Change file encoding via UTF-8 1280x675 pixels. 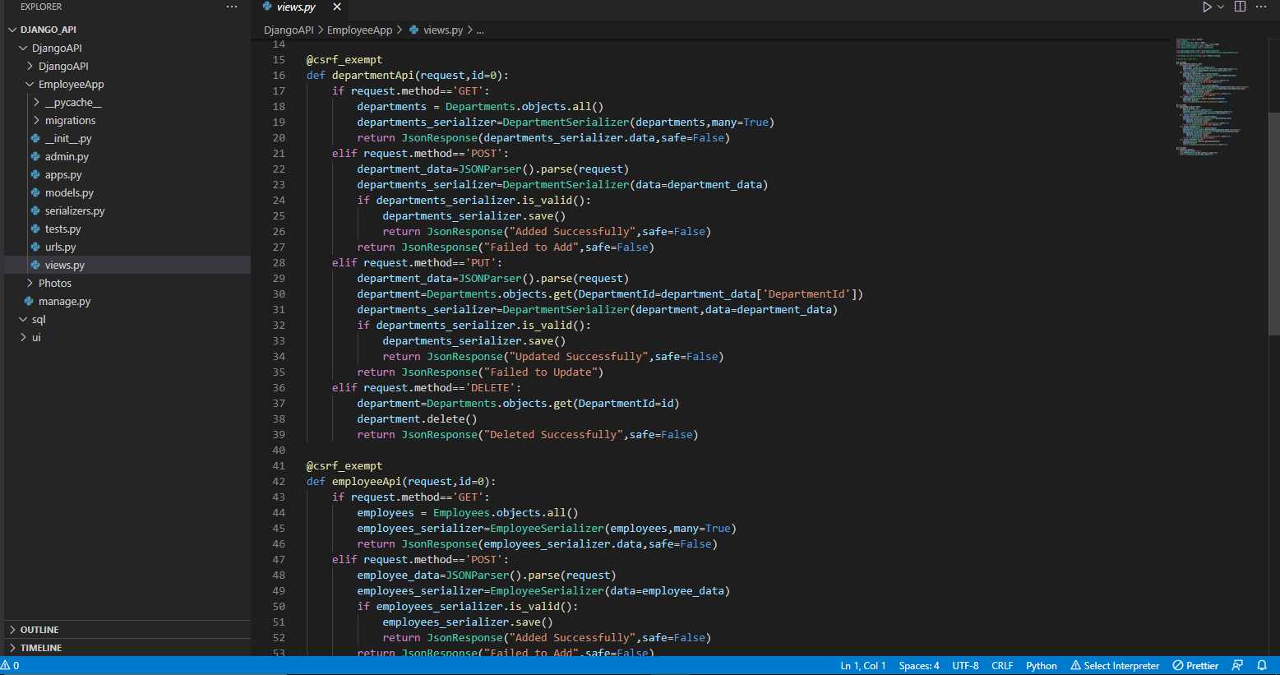[x=965, y=666]
